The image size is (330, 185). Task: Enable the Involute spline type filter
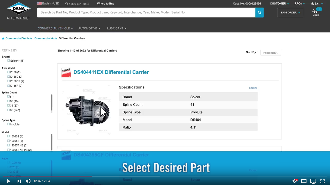coord(8,124)
